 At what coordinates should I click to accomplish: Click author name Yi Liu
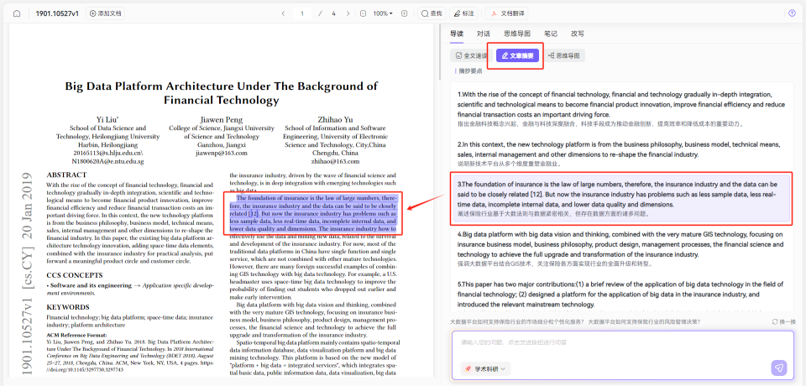click(x=107, y=120)
